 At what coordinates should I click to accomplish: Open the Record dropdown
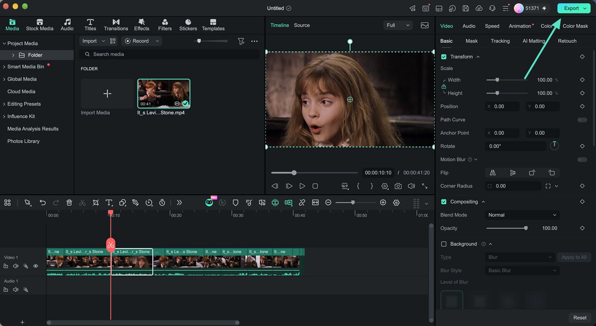(142, 41)
